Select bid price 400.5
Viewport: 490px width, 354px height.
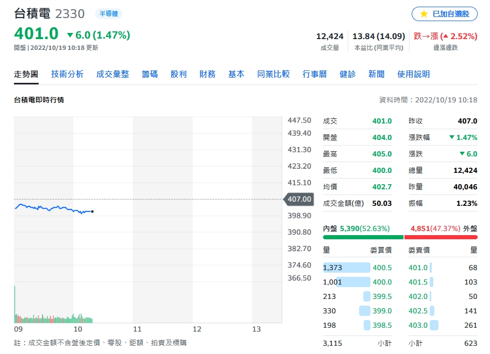coord(382,268)
